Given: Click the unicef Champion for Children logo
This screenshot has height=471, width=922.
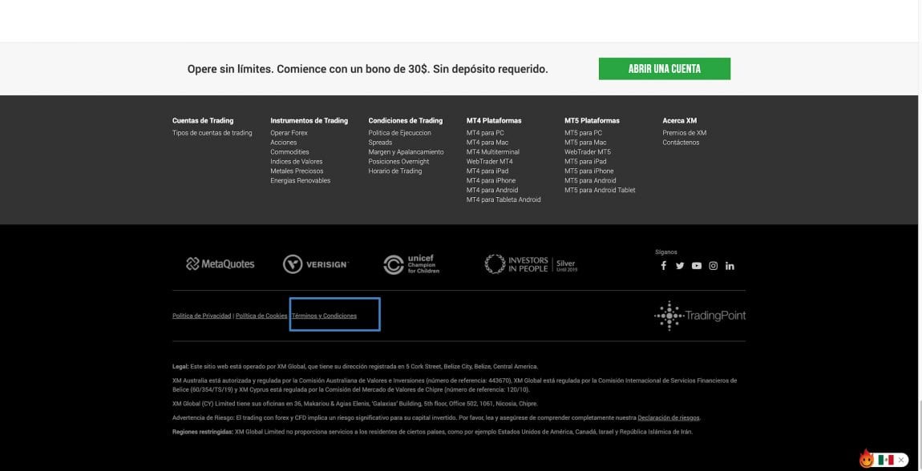Looking at the screenshot, I should [411, 264].
